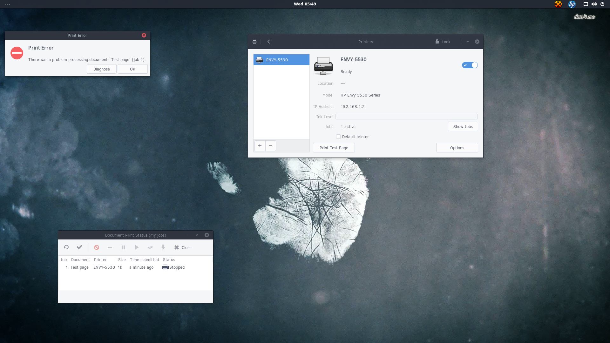Click the printer icon beside Stopped status
This screenshot has width=610, height=343.
coord(165,267)
